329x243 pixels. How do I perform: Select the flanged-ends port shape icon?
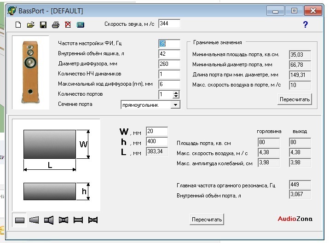tap(78, 220)
